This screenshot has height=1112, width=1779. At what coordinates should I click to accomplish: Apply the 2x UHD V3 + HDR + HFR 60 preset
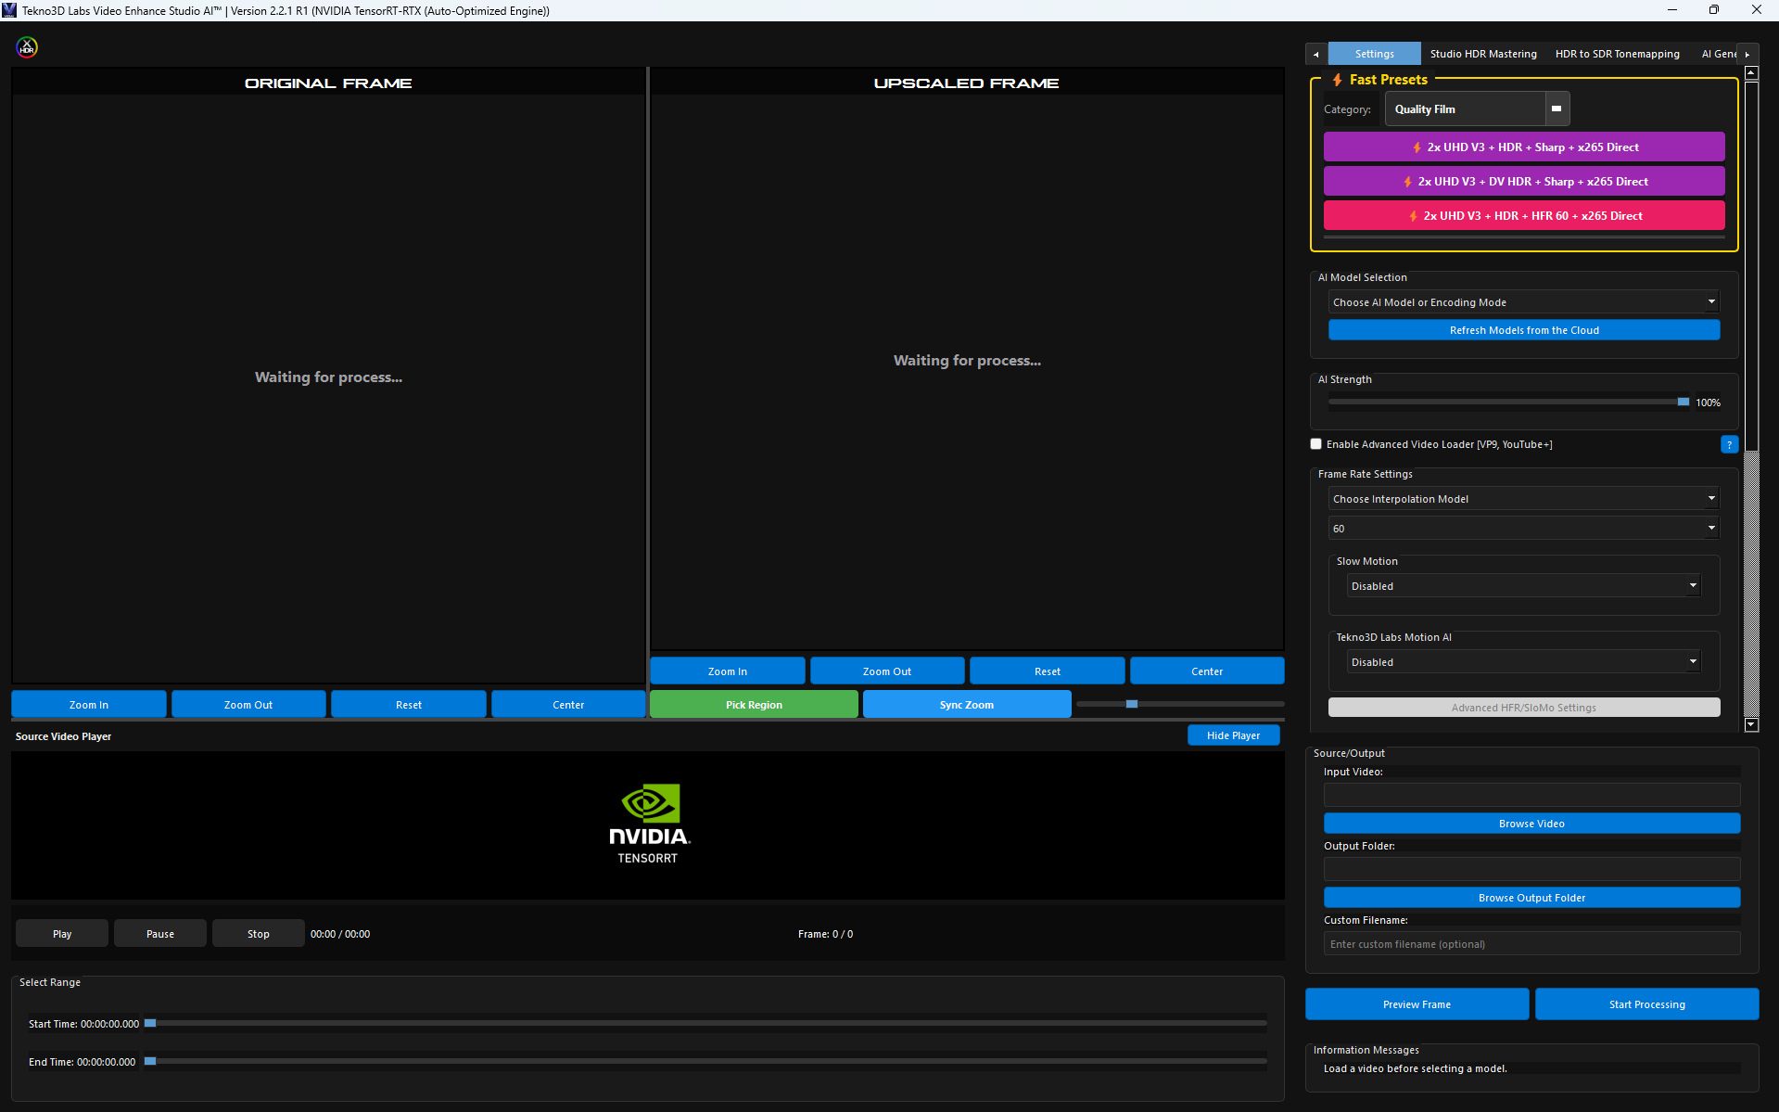(1524, 215)
